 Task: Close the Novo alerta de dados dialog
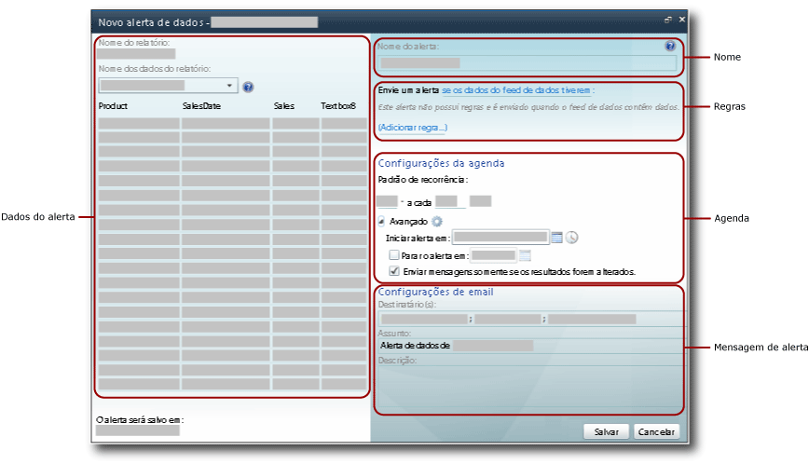point(681,20)
